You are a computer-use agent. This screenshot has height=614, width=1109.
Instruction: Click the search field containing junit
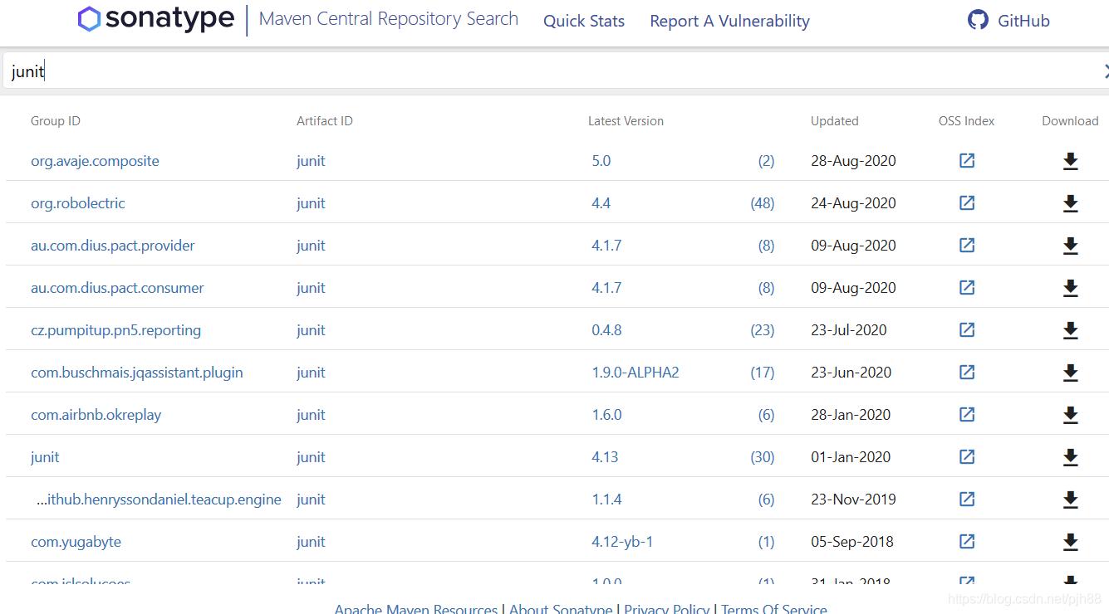[x=548, y=71]
